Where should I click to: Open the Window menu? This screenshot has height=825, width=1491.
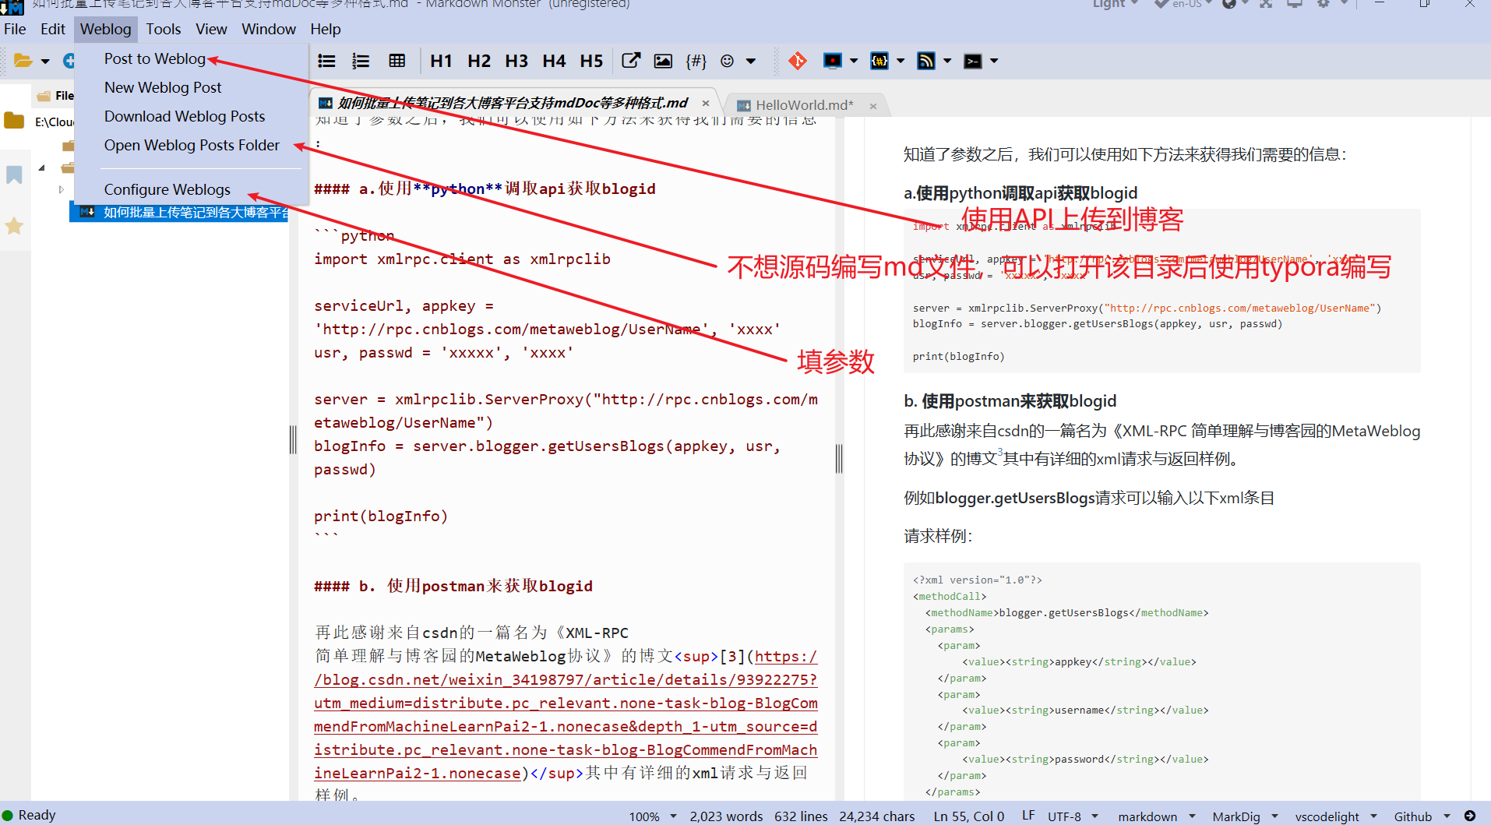269,29
